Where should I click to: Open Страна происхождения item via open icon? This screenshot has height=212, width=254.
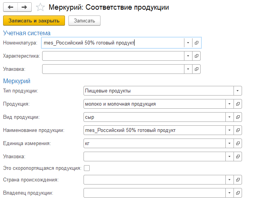pos(238,180)
